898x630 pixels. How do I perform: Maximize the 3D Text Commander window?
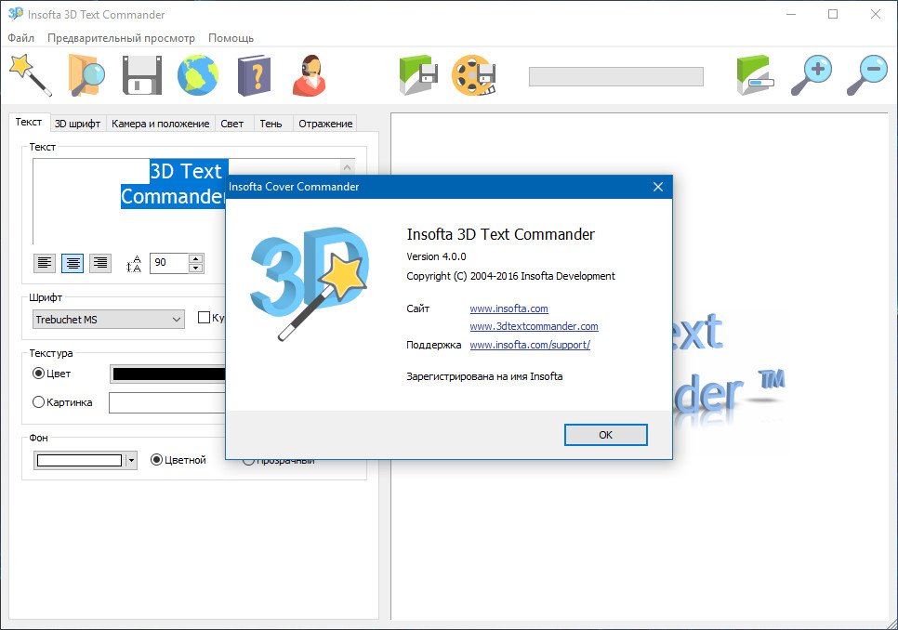point(833,14)
